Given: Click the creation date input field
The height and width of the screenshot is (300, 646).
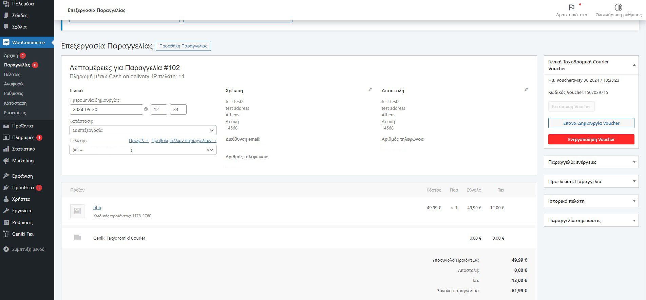Looking at the screenshot, I should click(106, 109).
